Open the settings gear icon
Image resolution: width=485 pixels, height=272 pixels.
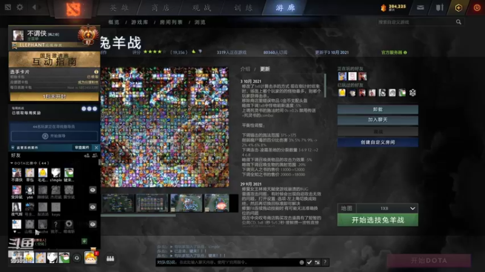[x=20, y=7]
